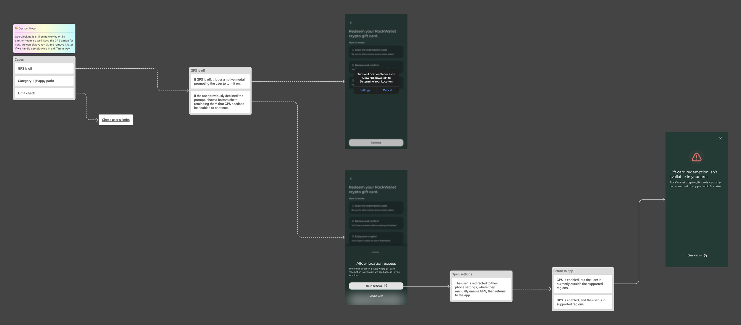The height and width of the screenshot is (325, 741).
Task: Click the Return to app group header
Action: (x=563, y=271)
